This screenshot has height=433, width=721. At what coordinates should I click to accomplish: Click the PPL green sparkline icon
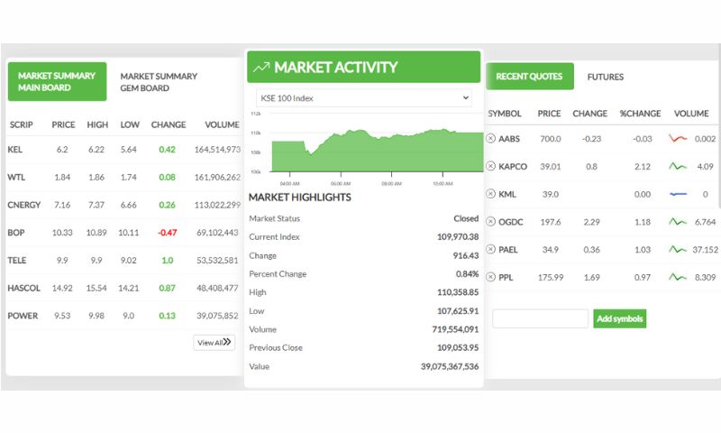click(x=678, y=277)
